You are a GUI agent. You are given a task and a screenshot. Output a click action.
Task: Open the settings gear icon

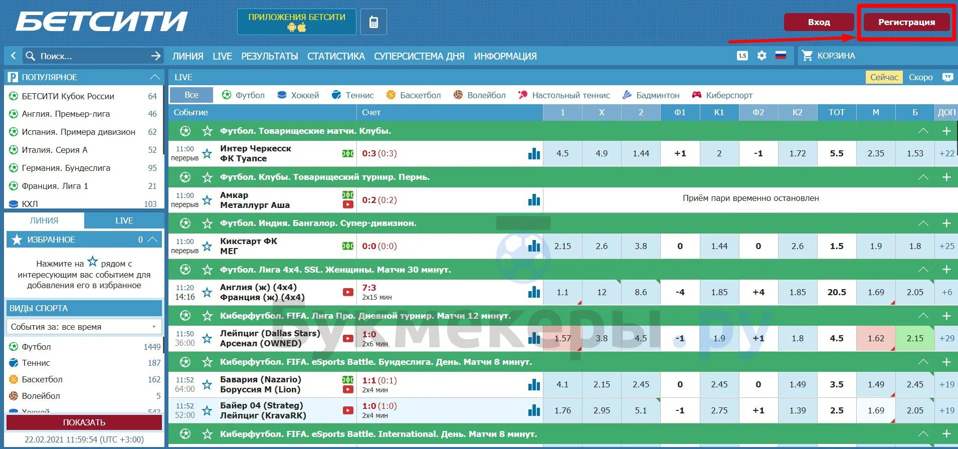point(761,56)
